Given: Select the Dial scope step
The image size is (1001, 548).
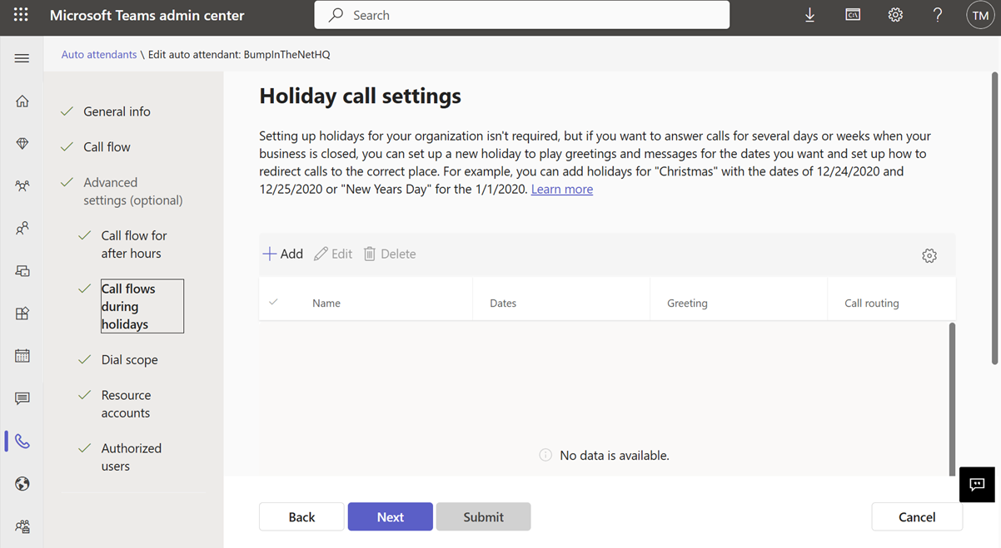Looking at the screenshot, I should coord(129,360).
